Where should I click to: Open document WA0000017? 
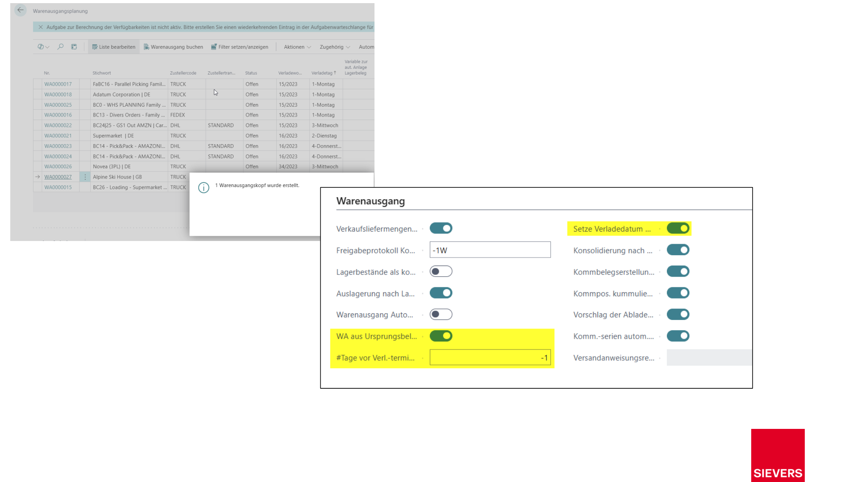pyautogui.click(x=58, y=84)
